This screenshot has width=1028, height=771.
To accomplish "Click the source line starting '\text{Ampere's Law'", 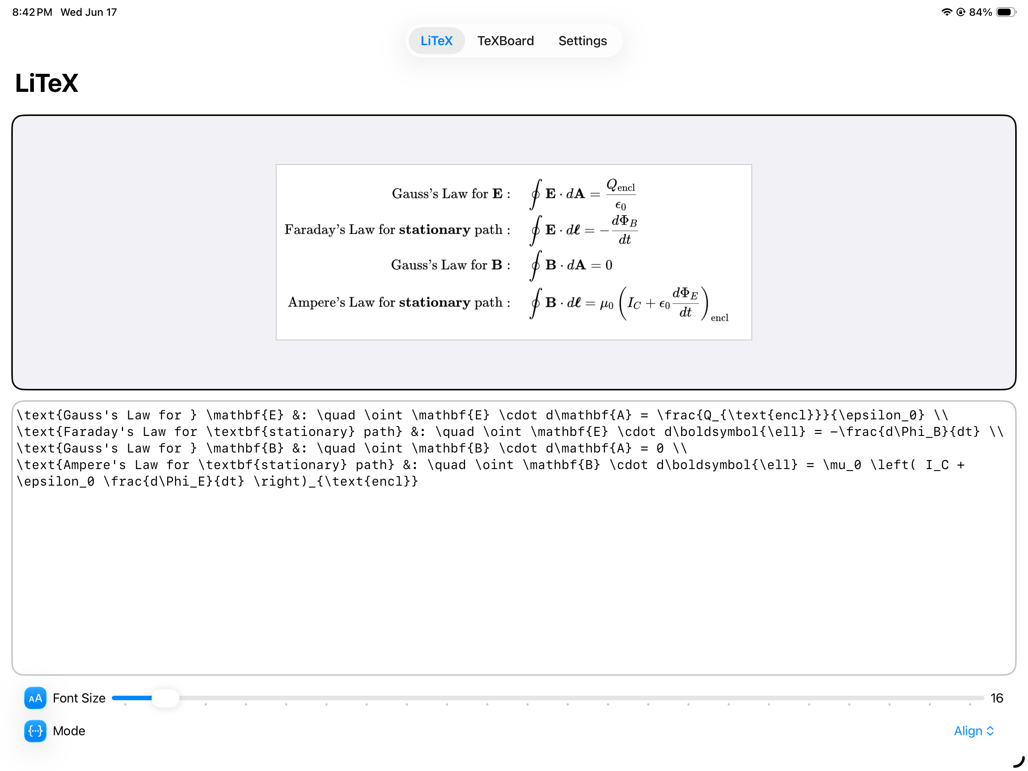I will [490, 465].
